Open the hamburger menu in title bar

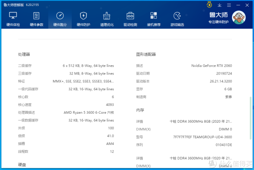click(229, 5)
